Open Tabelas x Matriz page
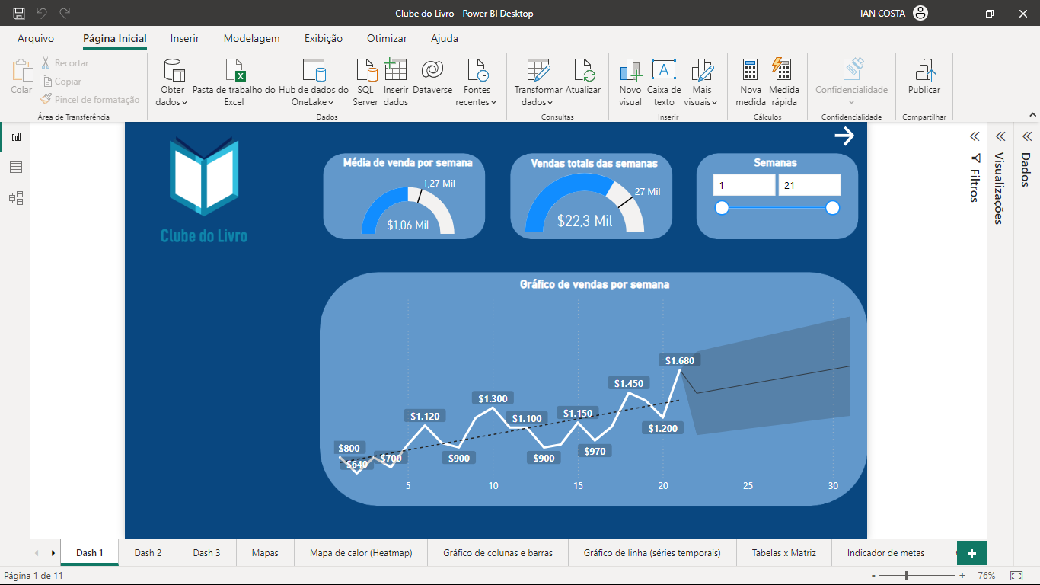This screenshot has height=585, width=1040. point(783,553)
